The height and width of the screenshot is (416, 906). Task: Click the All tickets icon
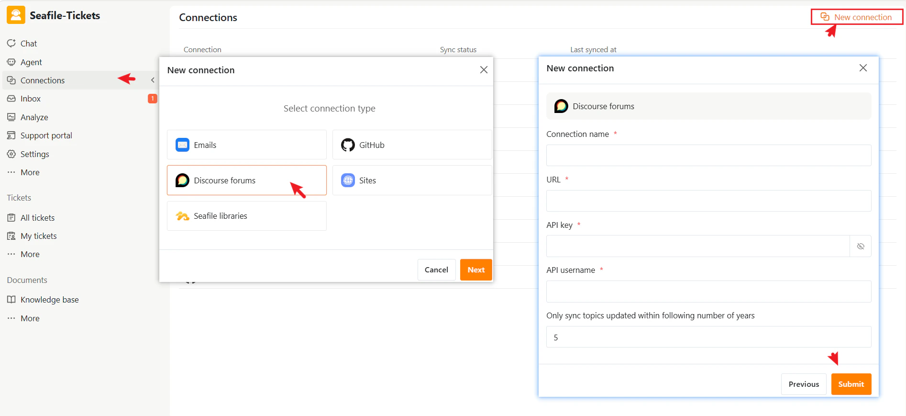point(11,218)
